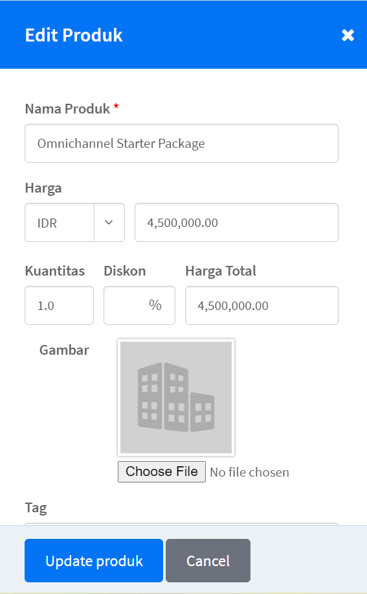Click the building placeholder product image
Image resolution: width=367 pixels, height=594 pixels.
pos(176,398)
